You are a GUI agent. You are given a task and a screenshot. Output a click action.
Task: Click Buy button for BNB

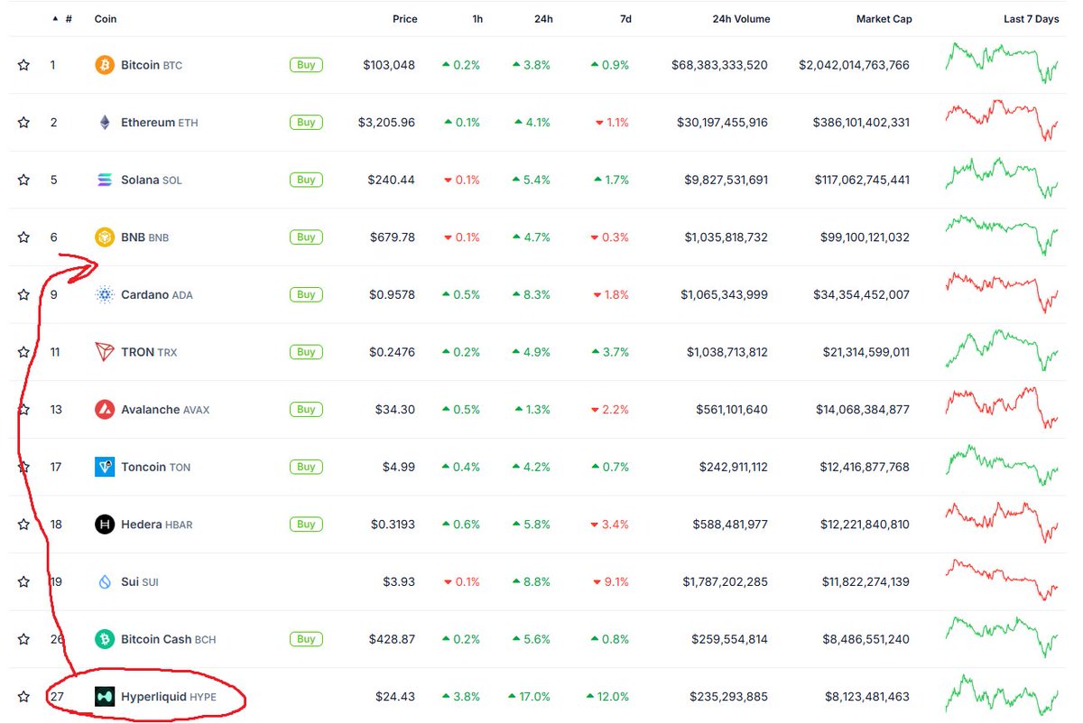[306, 237]
